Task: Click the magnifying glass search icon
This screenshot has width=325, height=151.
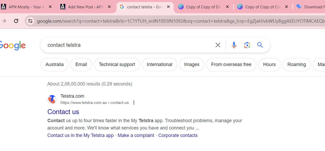Action: [x=260, y=45]
